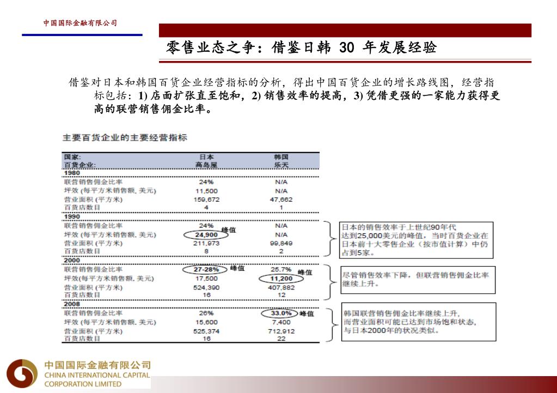
Task: Click the 2000 year section heading
Action: point(72,261)
